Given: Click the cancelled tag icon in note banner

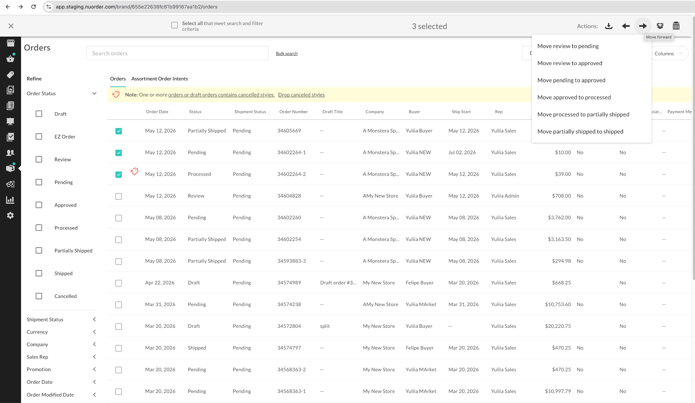Looking at the screenshot, I should pyautogui.click(x=116, y=95).
